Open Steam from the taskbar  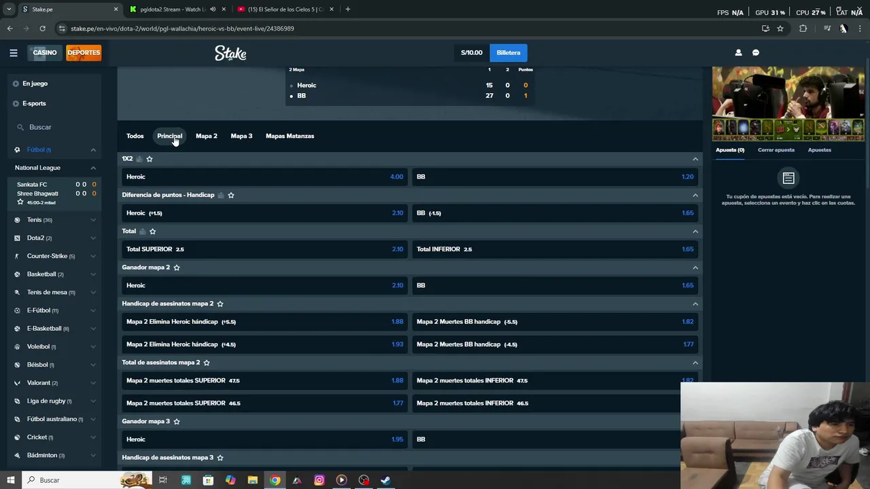385,480
